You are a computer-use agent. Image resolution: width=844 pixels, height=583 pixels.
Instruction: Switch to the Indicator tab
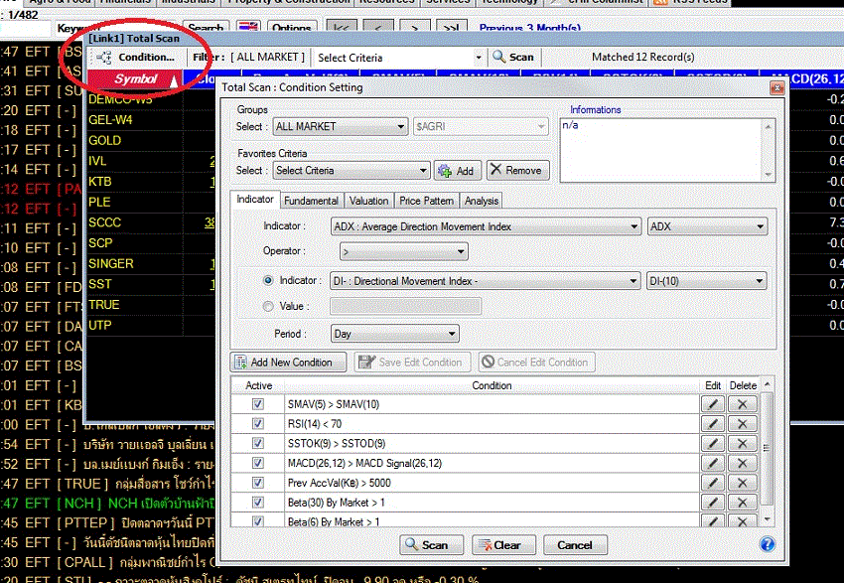point(255,200)
